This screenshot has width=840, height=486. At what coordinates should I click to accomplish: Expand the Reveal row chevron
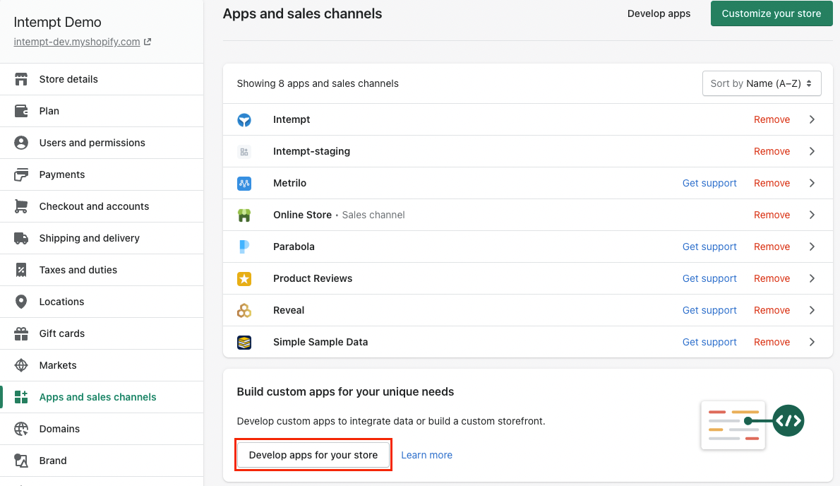tap(812, 310)
